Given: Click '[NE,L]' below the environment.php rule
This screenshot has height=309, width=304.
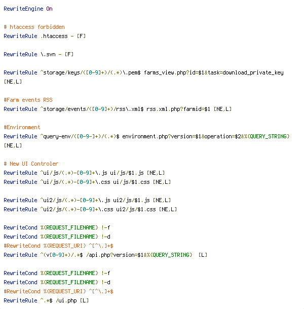Looking at the screenshot, I should [13, 145].
